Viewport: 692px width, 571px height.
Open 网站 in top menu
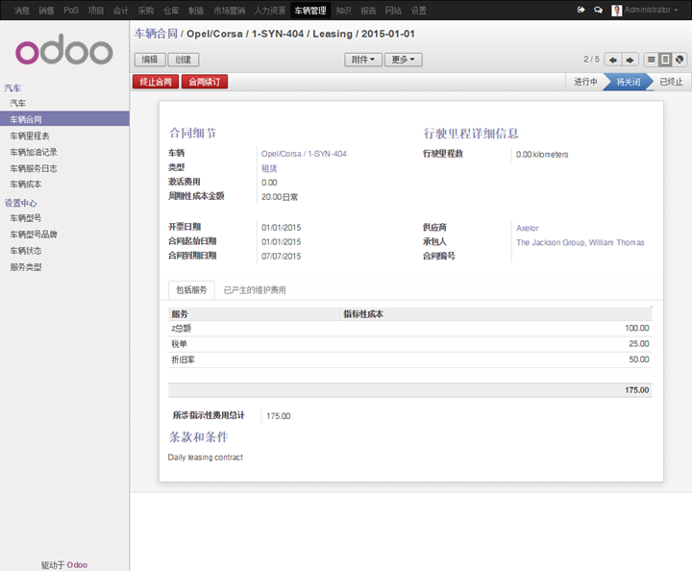[x=393, y=11]
